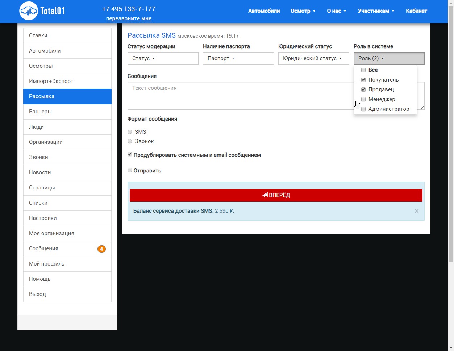Click the Рассылка SMS page heading
454x351 pixels.
point(151,35)
